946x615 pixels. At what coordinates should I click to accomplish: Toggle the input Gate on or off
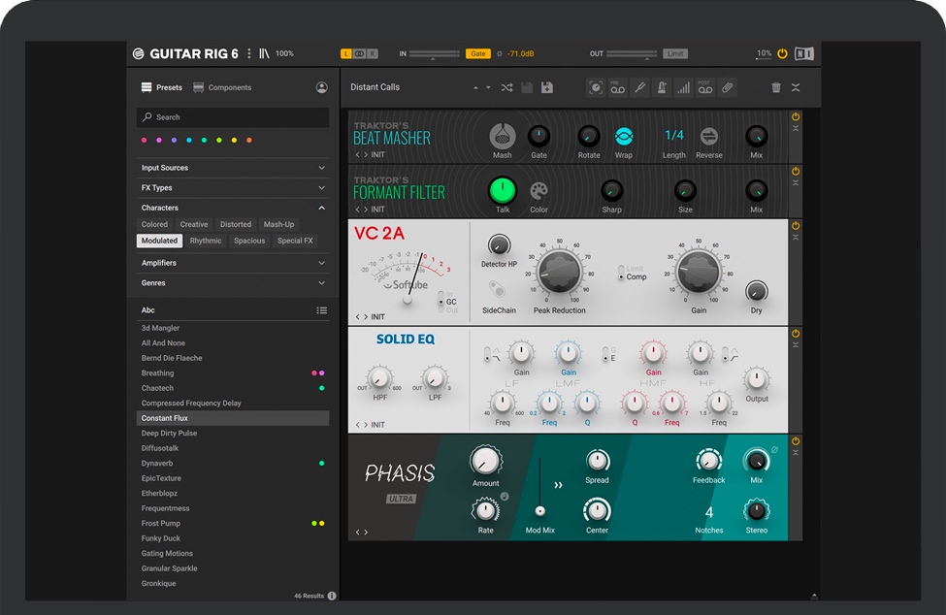(x=478, y=54)
